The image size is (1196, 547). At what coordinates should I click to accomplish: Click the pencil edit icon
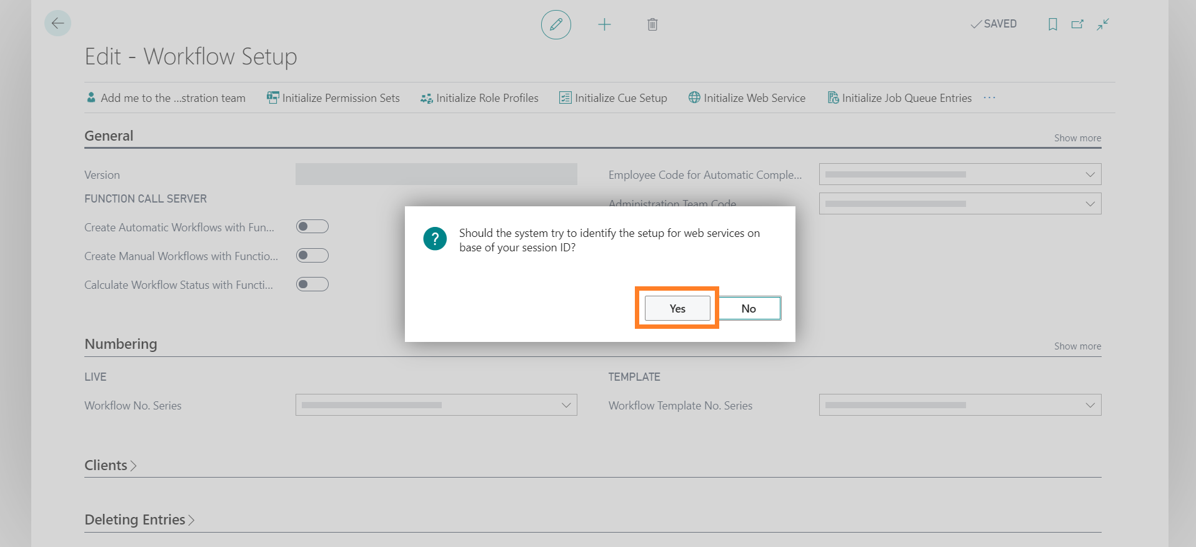[556, 24]
